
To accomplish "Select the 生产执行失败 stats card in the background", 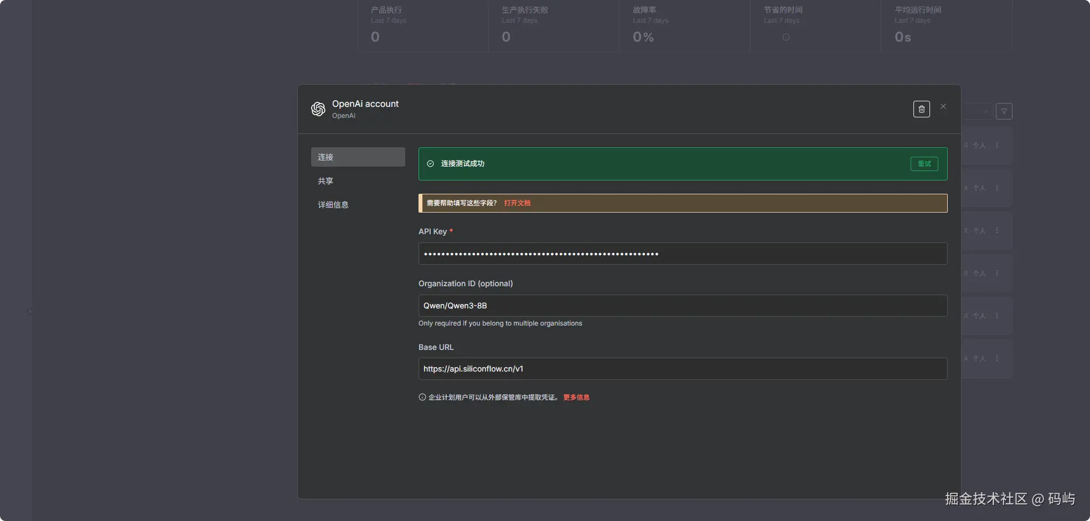I will pos(554,25).
